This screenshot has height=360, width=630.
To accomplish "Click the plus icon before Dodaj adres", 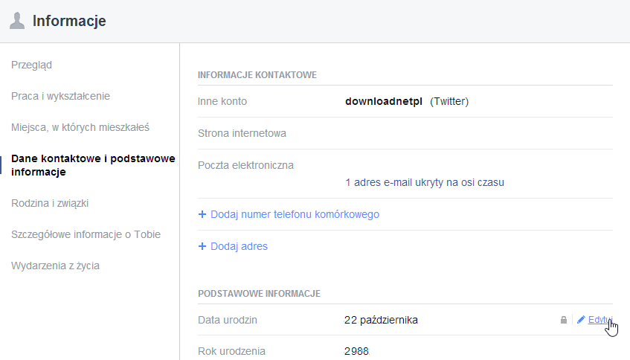I will 202,246.
